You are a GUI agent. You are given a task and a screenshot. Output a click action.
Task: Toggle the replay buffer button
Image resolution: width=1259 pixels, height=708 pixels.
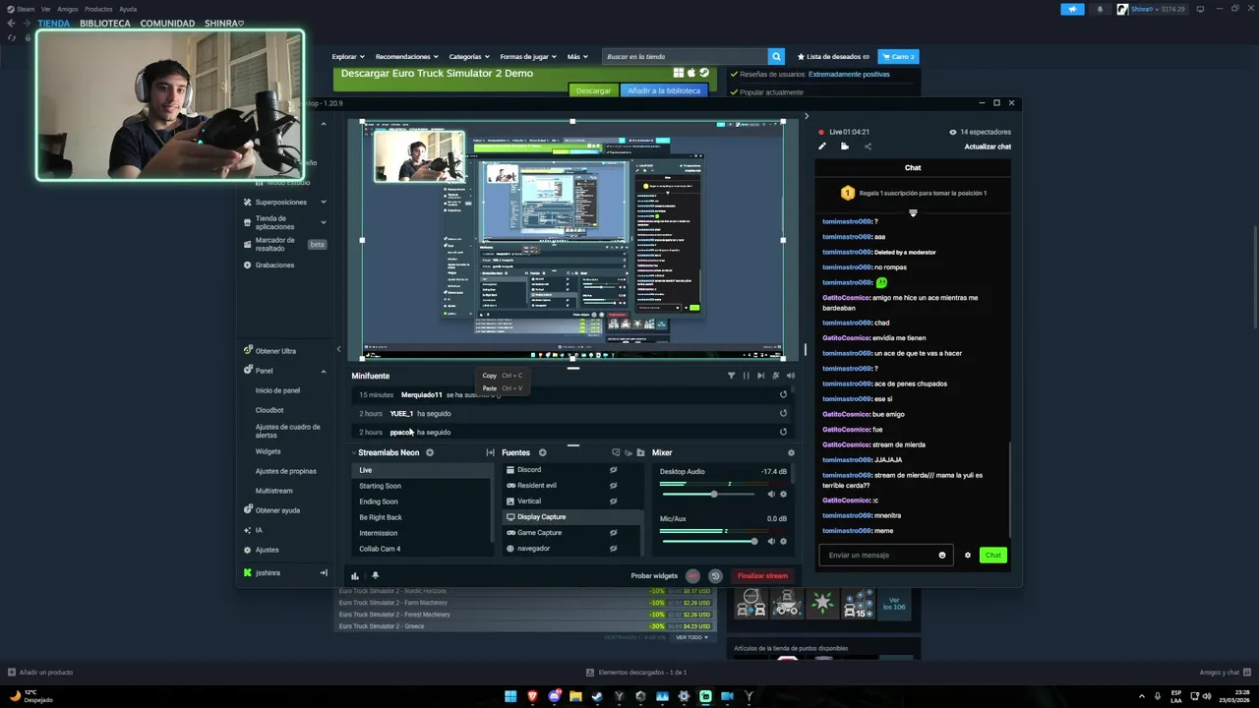click(715, 576)
